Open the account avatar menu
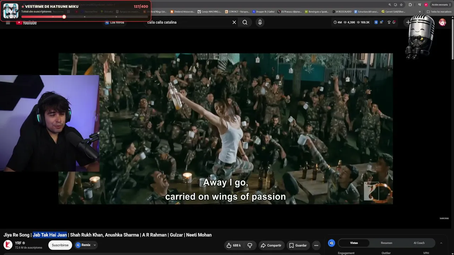The width and height of the screenshot is (454, 255). tap(442, 22)
